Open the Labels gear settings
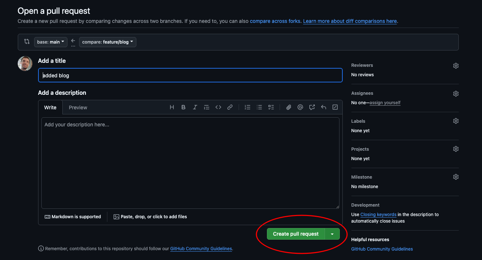Viewport: 482px width, 260px height. coord(456,121)
